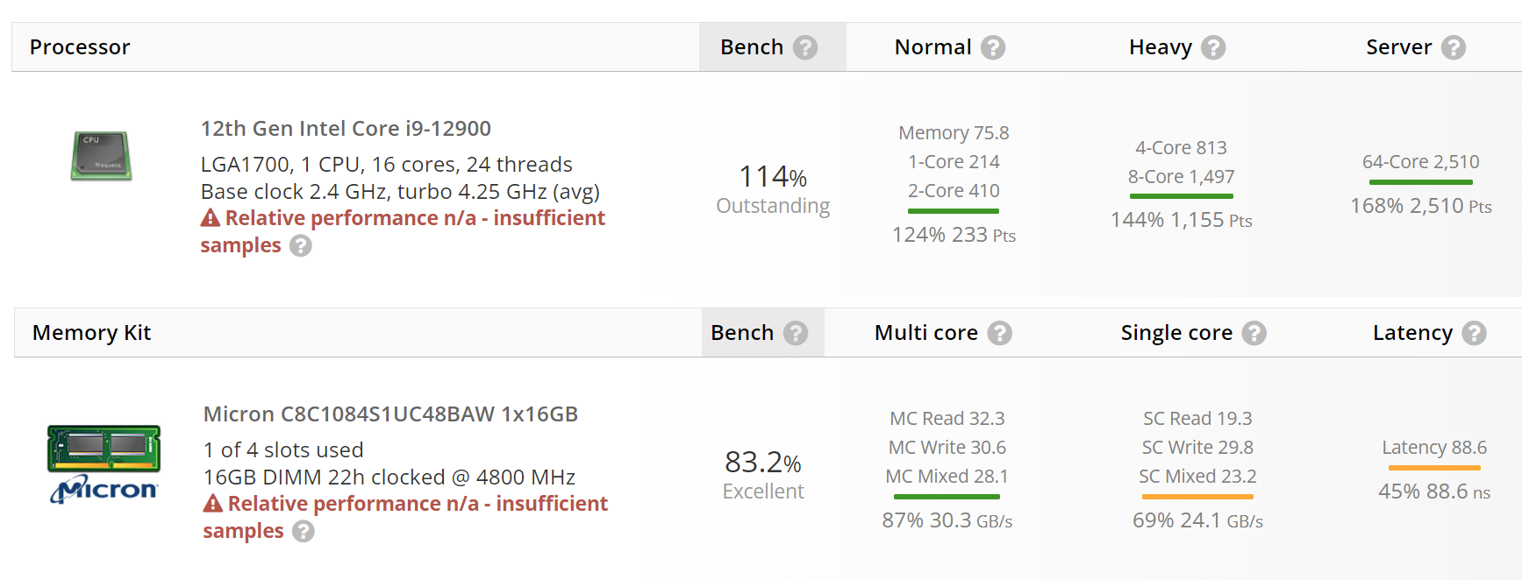The width and height of the screenshot is (1522, 580).
Task: Click help icon after memory insufficient samples warning
Action: click(304, 532)
